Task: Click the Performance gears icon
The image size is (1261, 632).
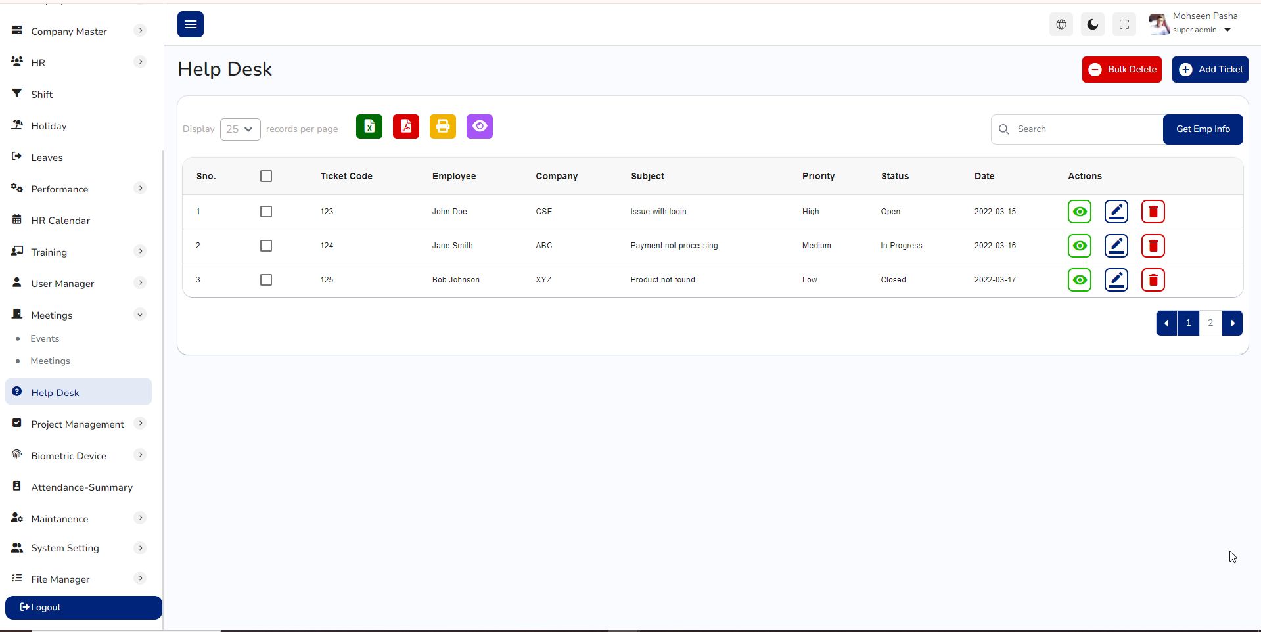Action: pos(17,188)
